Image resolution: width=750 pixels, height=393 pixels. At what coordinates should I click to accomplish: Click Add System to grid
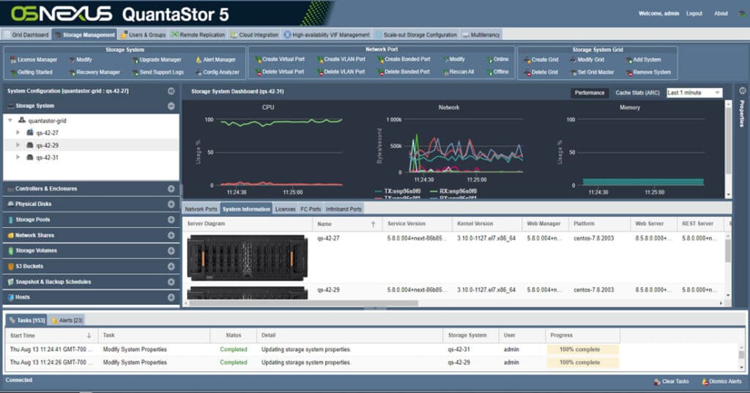pyautogui.click(x=643, y=60)
